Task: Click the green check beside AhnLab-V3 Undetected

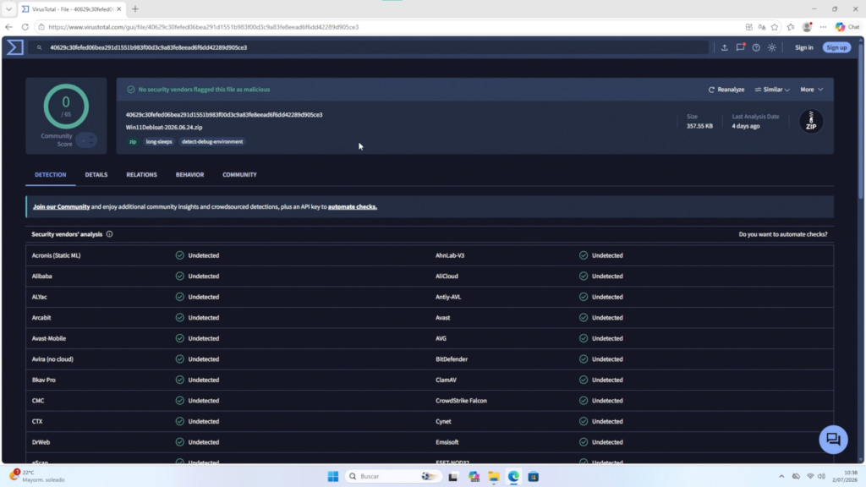Action: (x=584, y=255)
